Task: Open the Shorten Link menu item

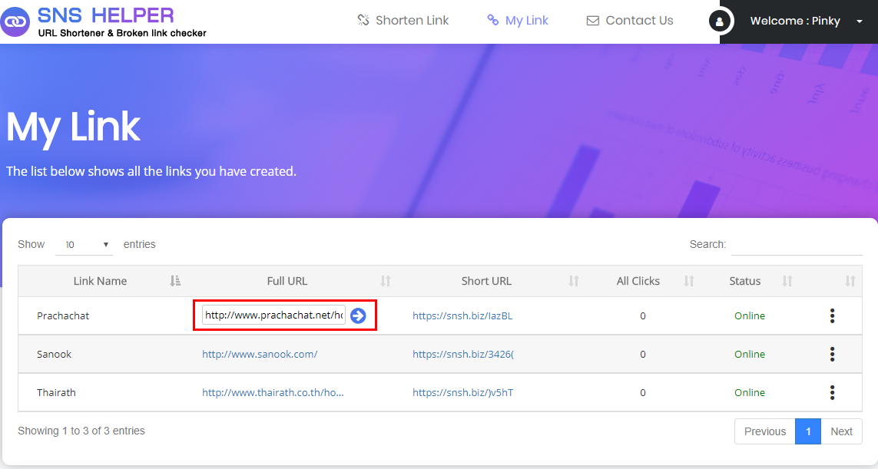Action: [403, 21]
